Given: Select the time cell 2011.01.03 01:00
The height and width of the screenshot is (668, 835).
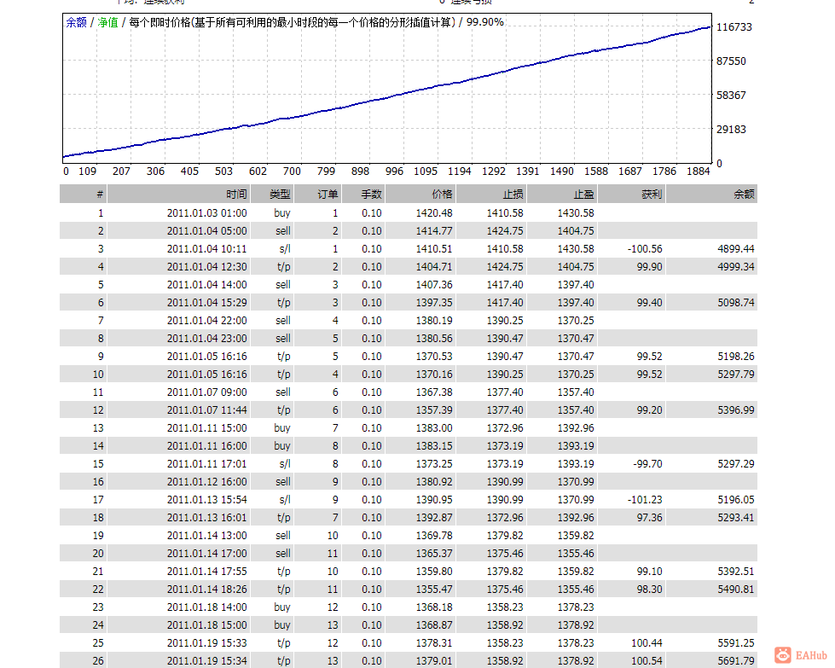Looking at the screenshot, I should point(207,213).
